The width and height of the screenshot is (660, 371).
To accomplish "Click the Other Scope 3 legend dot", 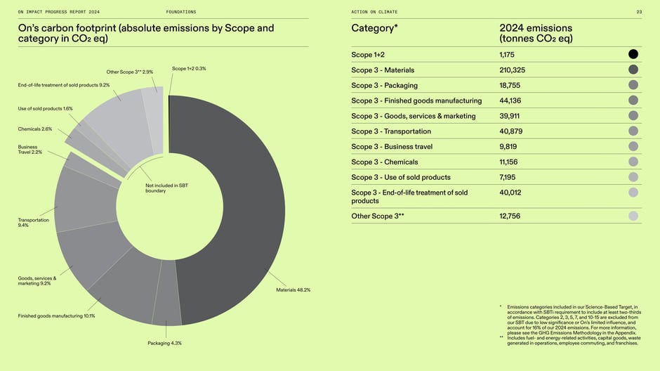I will click(633, 216).
